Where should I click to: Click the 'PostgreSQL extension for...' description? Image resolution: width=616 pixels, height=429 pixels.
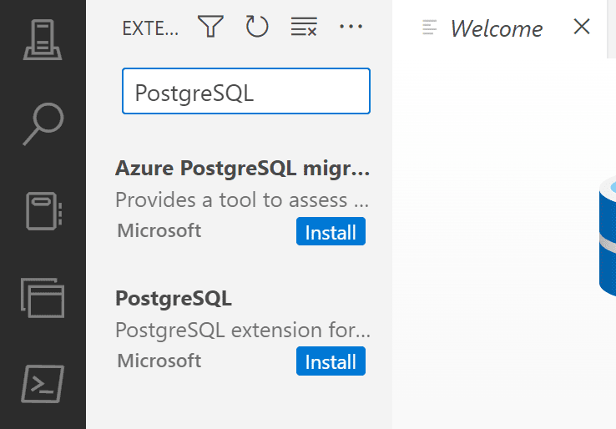pyautogui.click(x=243, y=330)
